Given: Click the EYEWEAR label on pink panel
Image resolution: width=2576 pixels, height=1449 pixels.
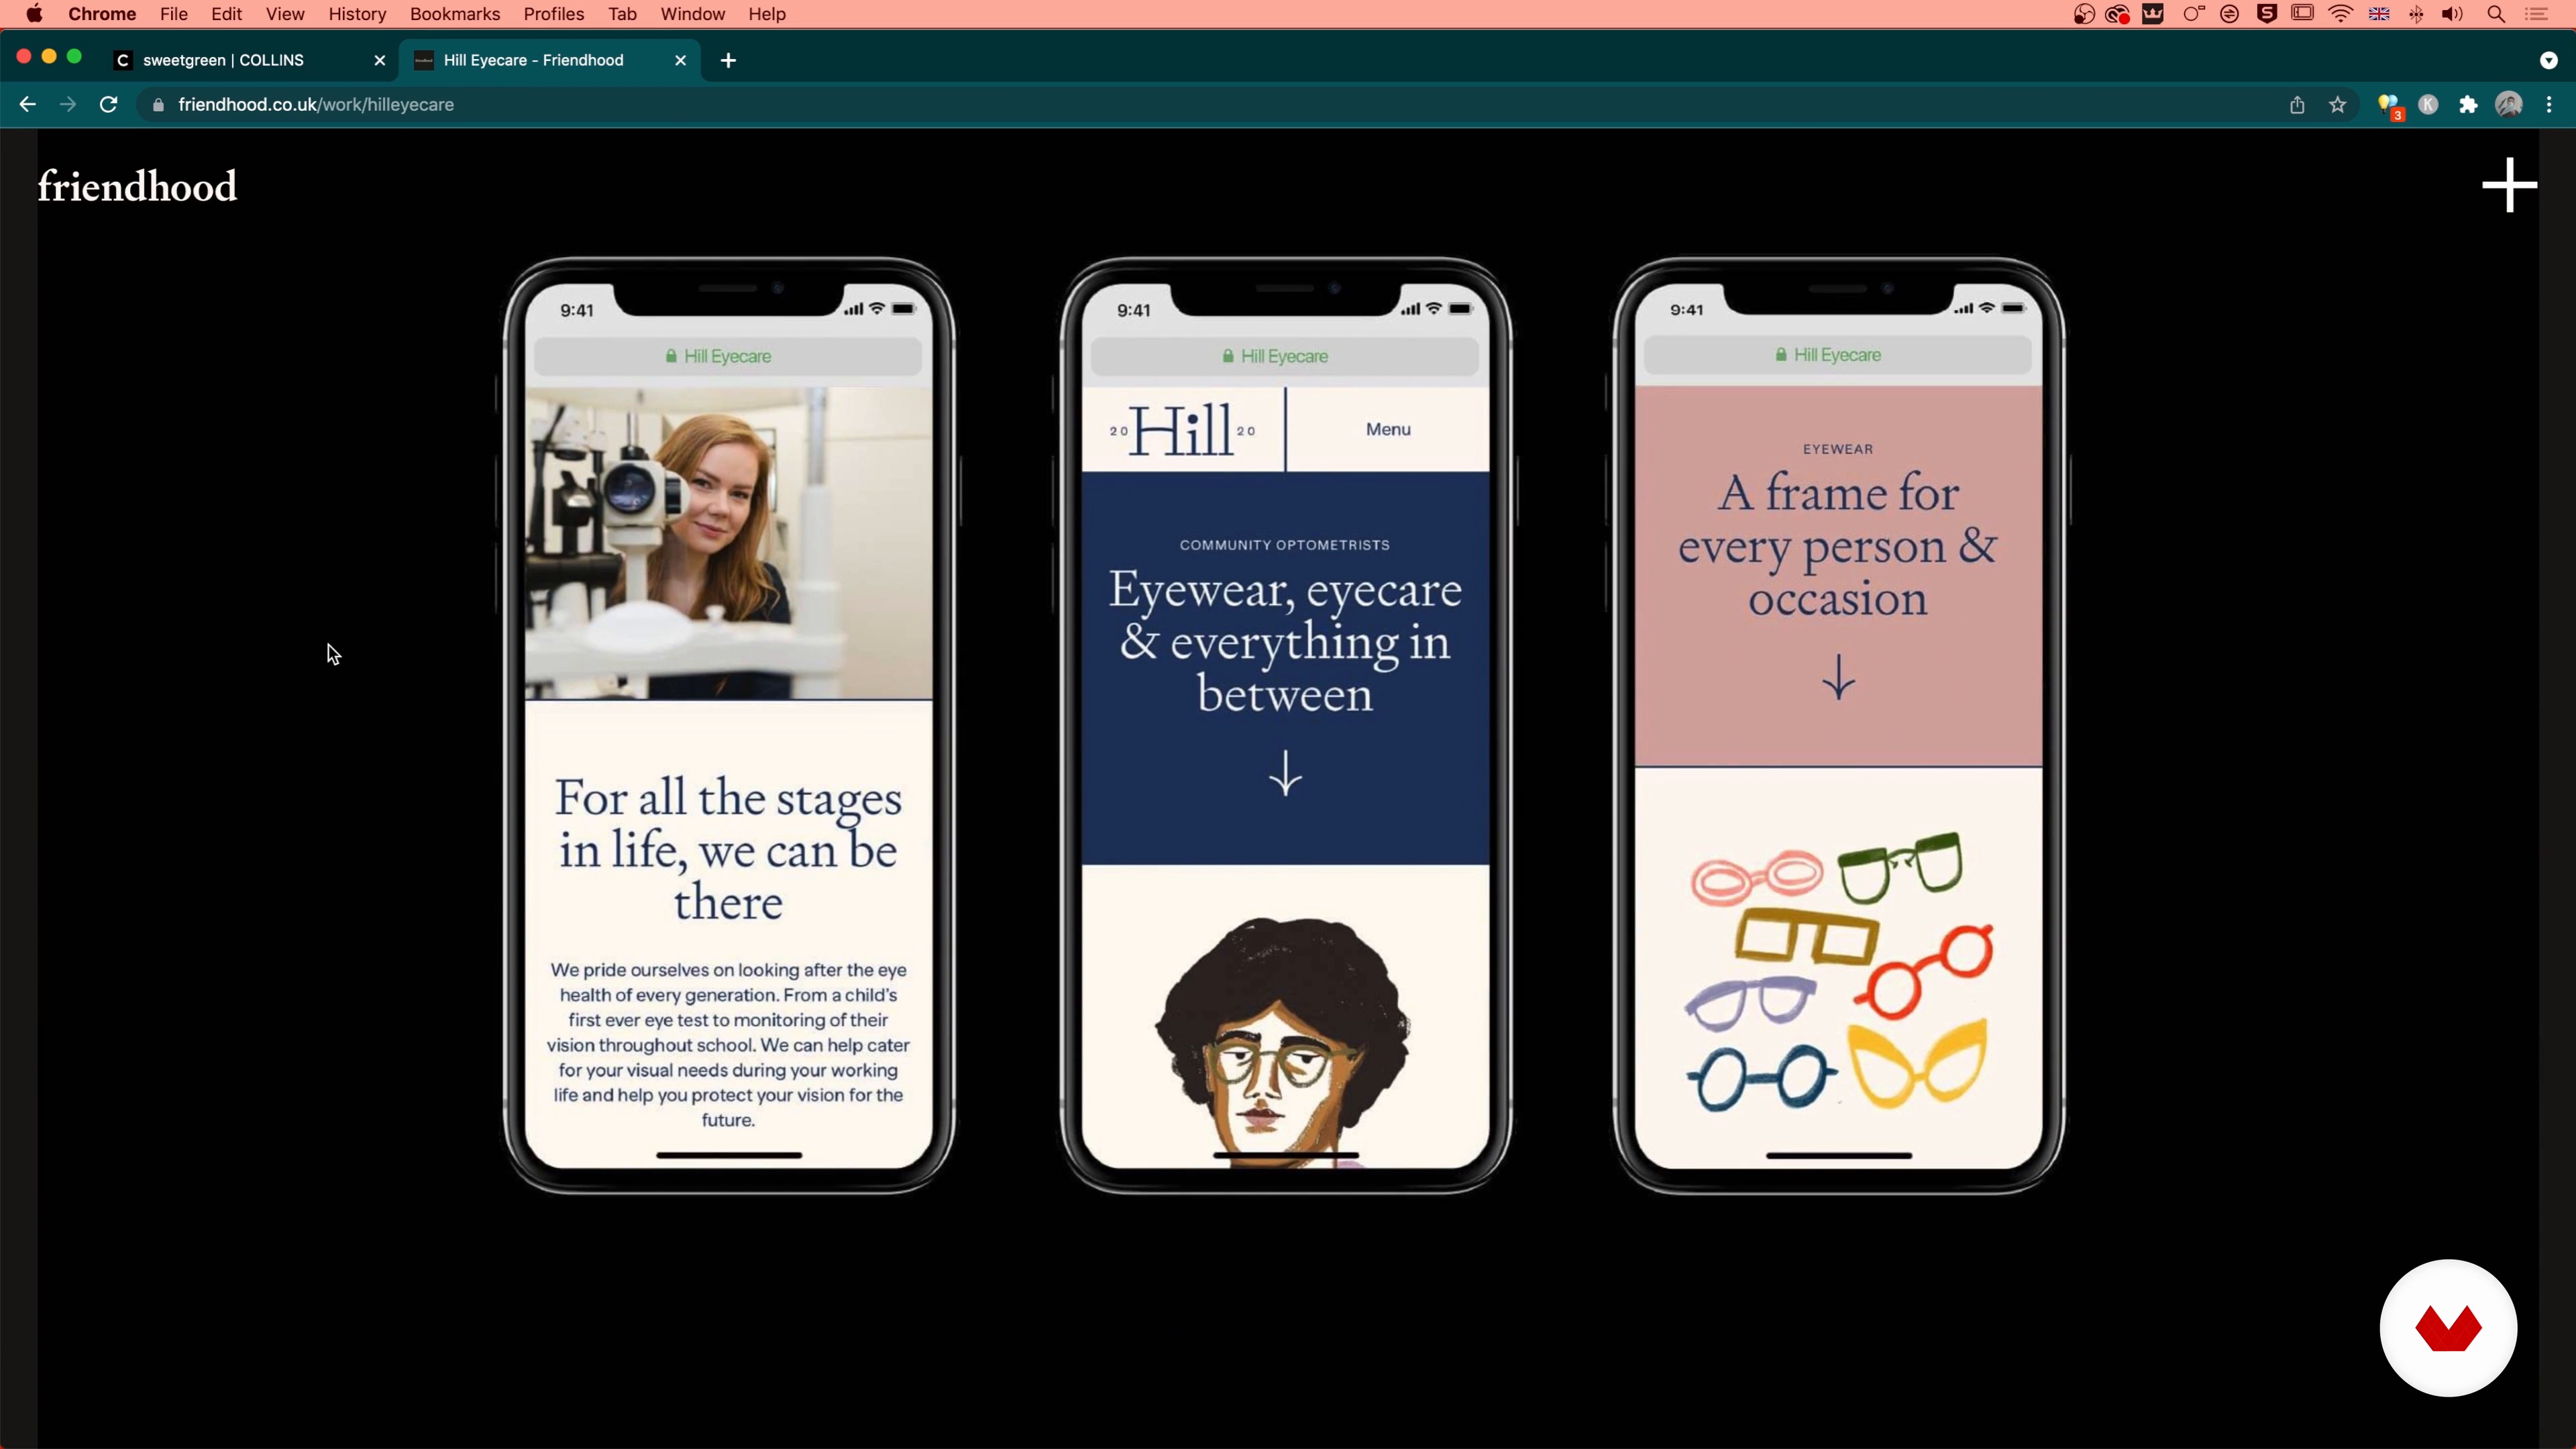Looking at the screenshot, I should coord(1838,449).
